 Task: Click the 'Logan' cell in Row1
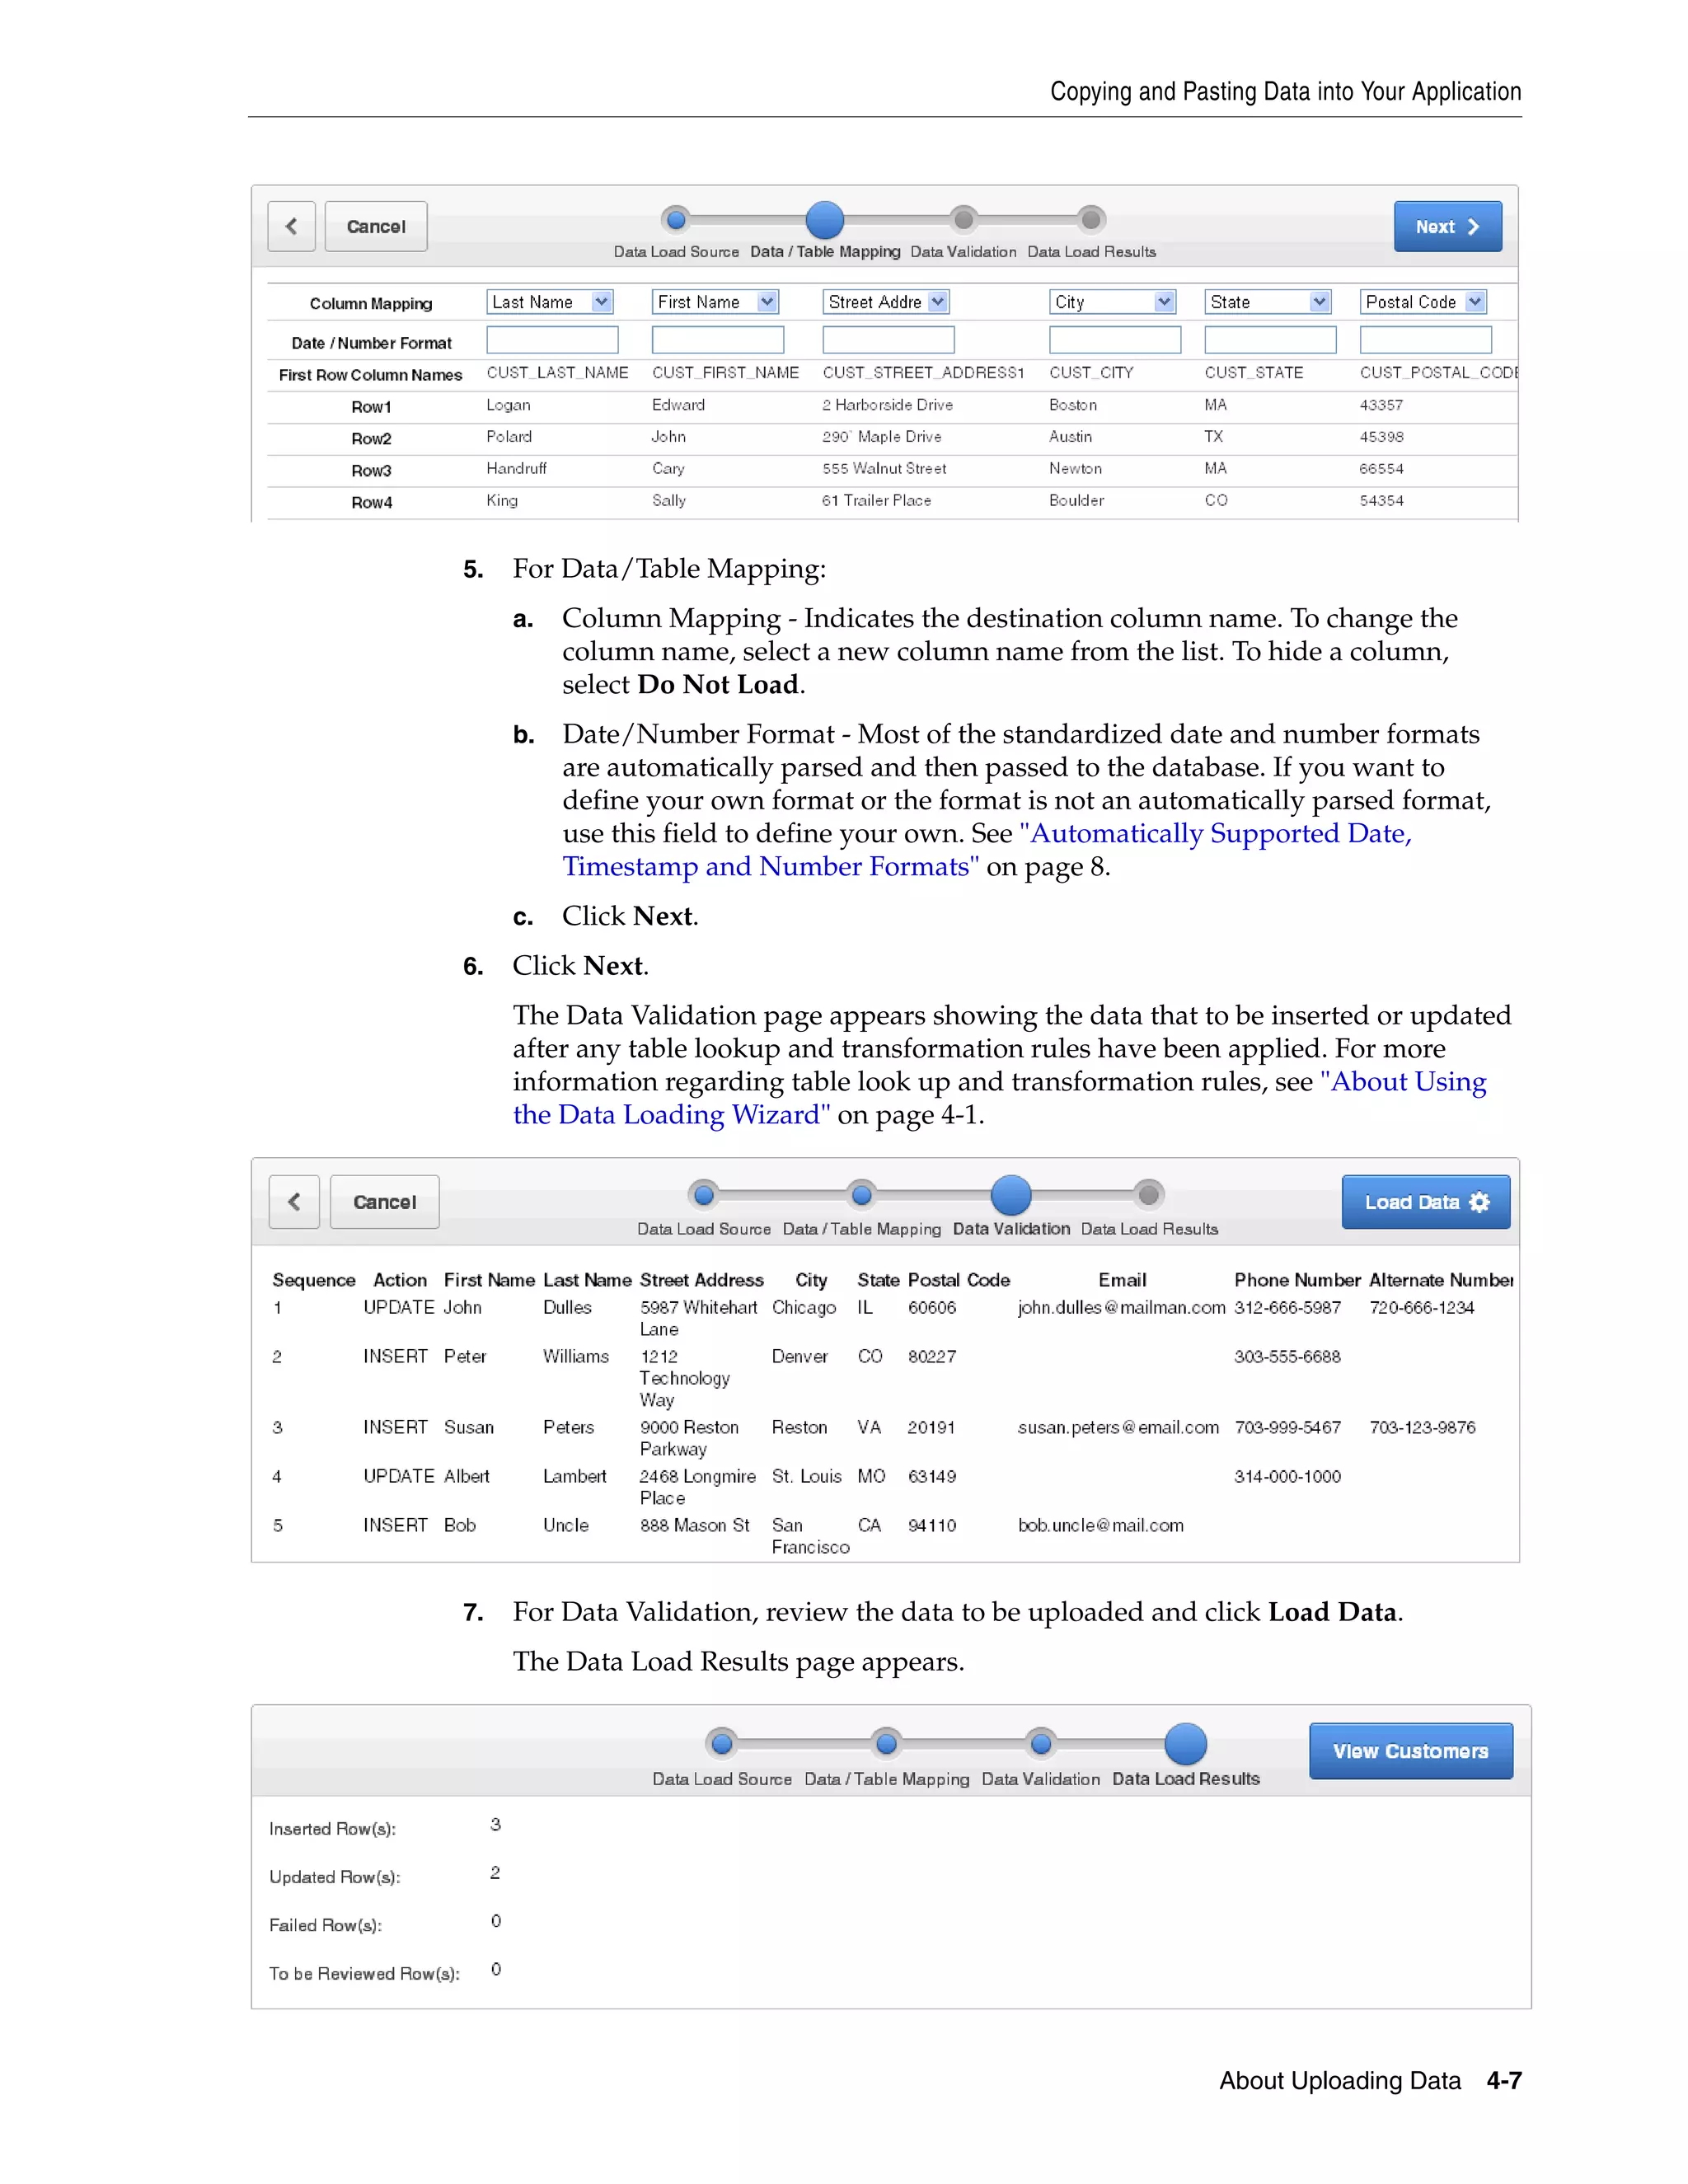click(x=508, y=405)
